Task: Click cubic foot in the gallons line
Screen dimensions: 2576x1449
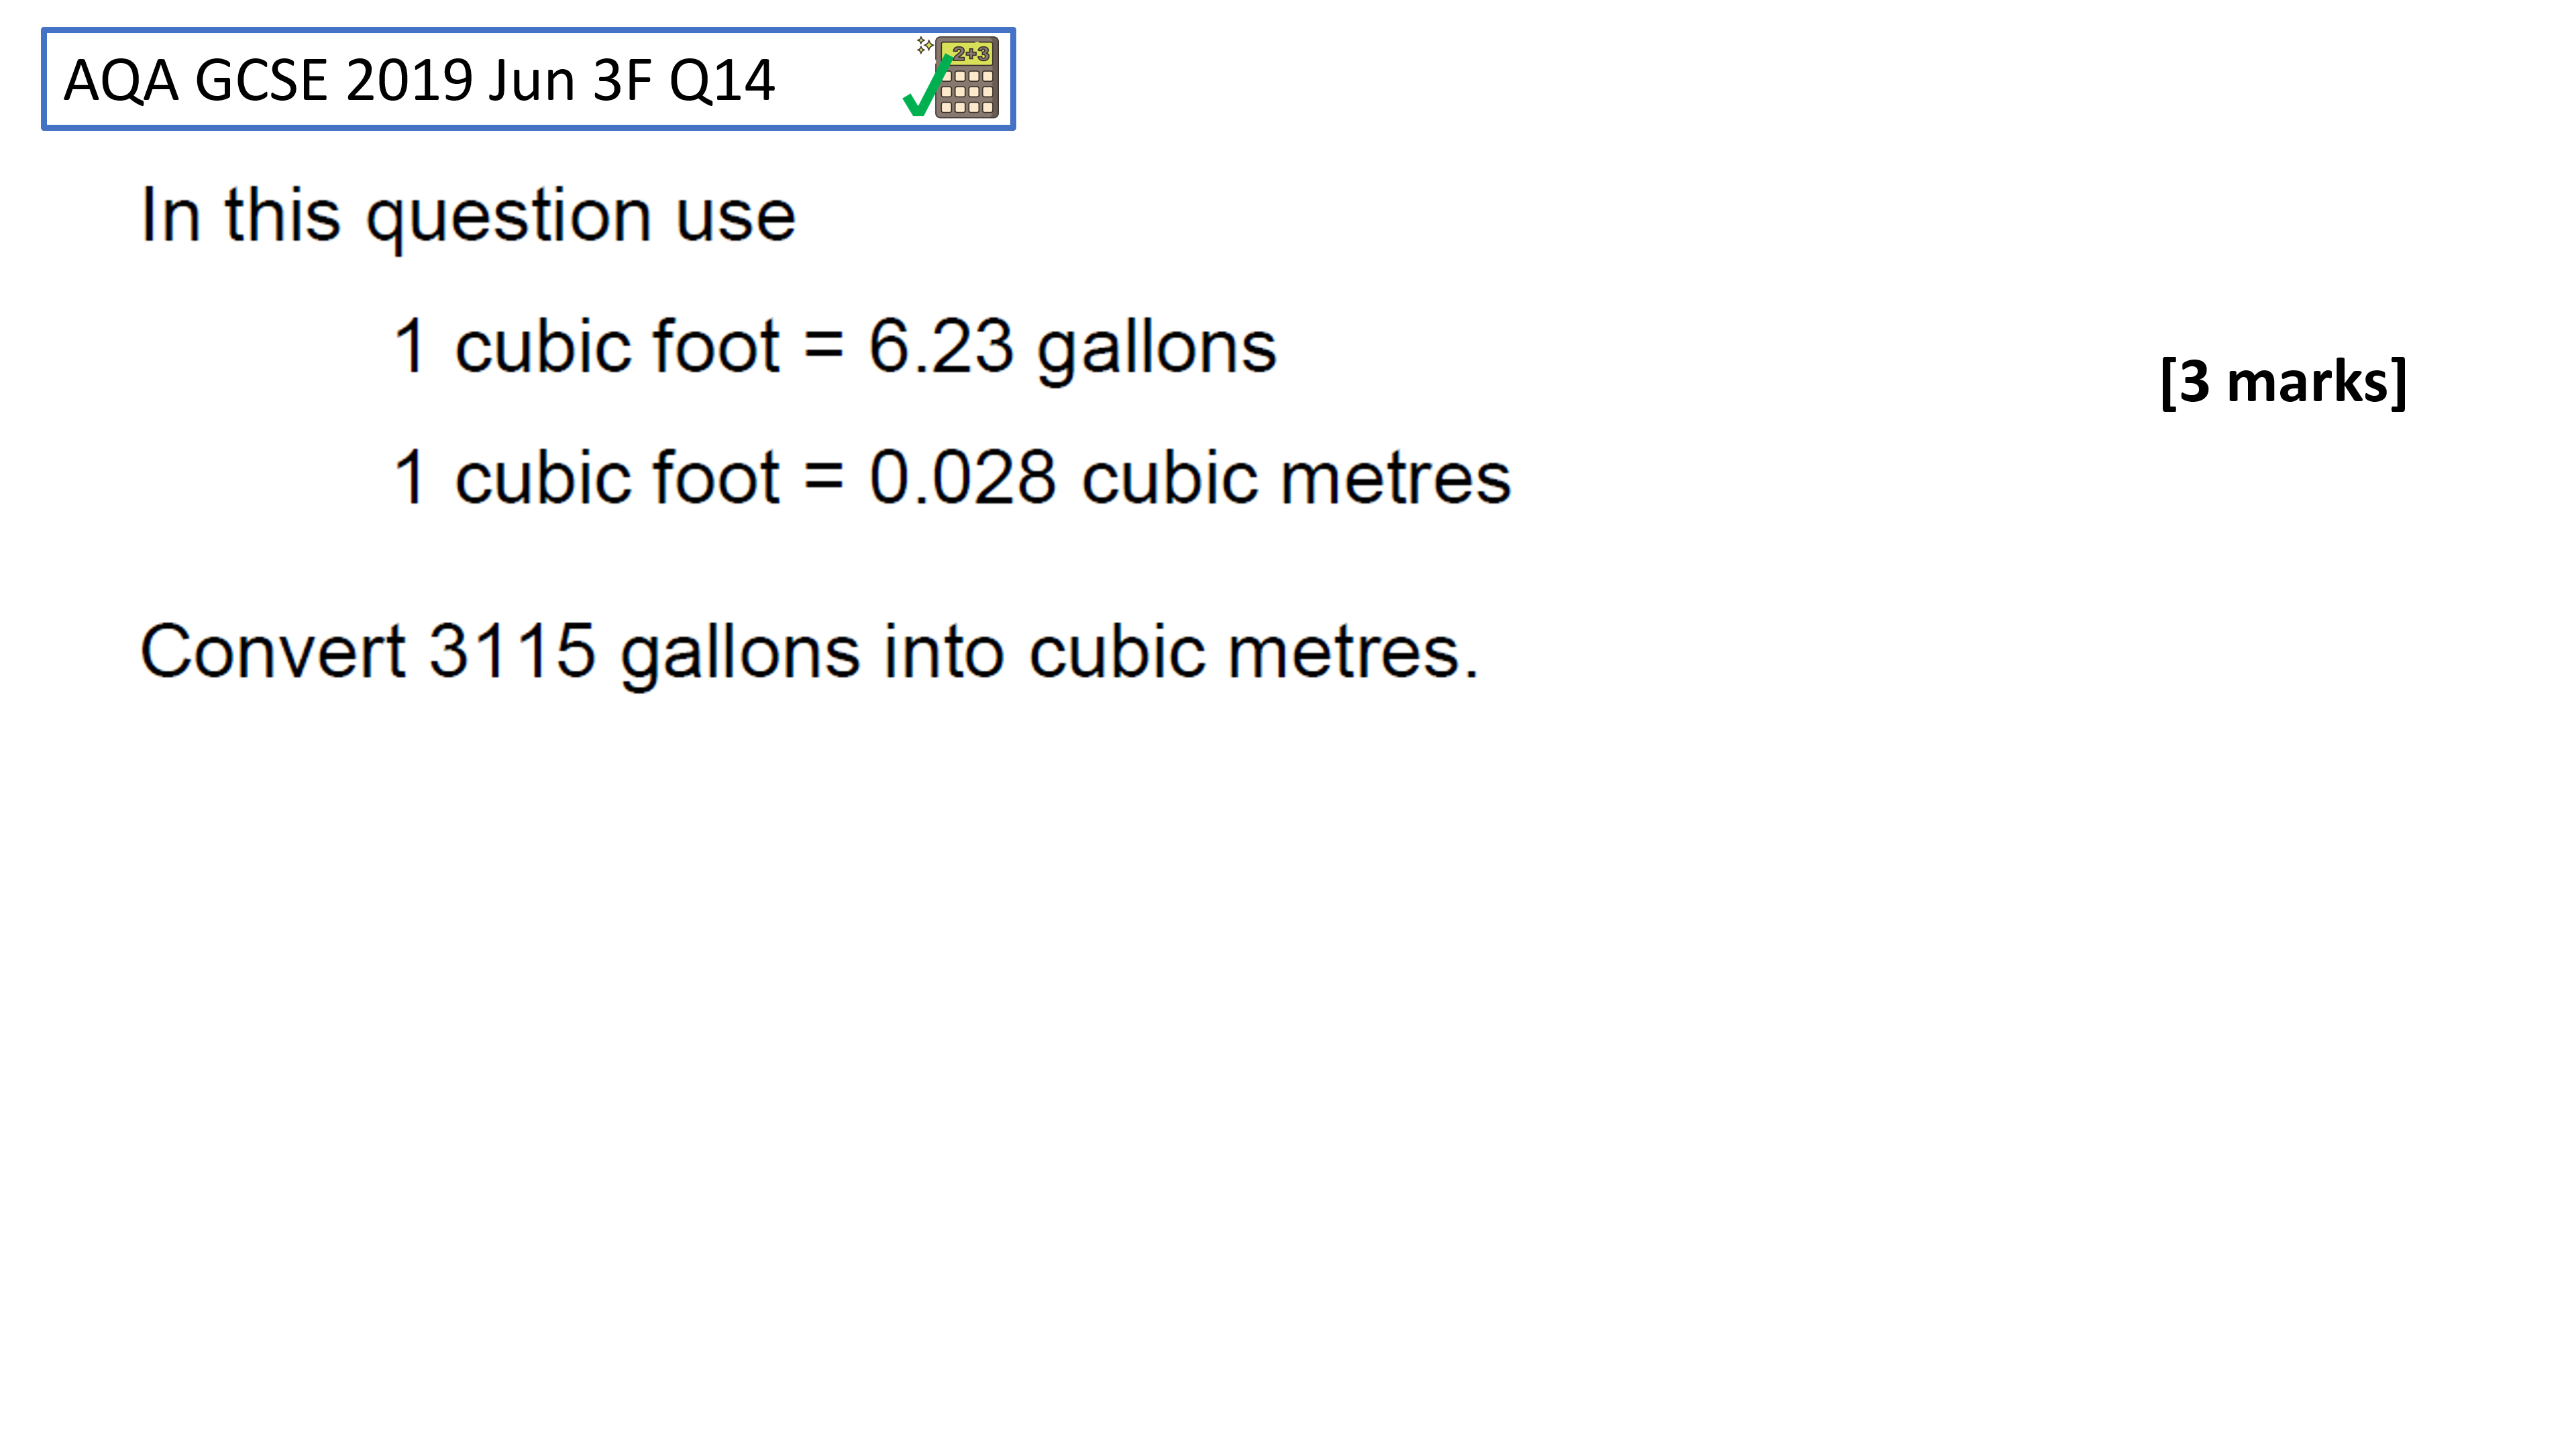Action: pos(617,347)
